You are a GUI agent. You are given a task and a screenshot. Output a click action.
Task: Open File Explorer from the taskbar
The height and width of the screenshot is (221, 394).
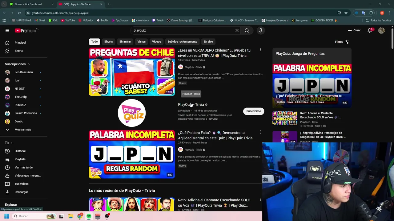pos(70,216)
